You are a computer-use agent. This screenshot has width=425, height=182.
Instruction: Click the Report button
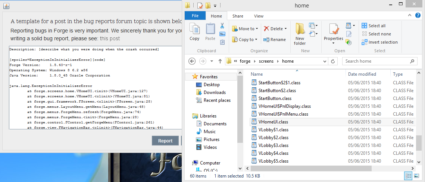[165, 141]
